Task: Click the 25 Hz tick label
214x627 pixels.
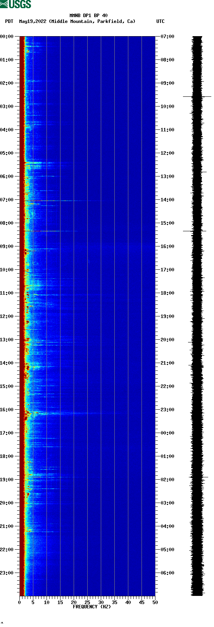Action: point(87,603)
